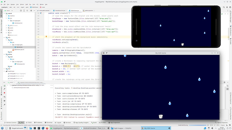Collapse the mygdxgame:desktop run task node

8,85
